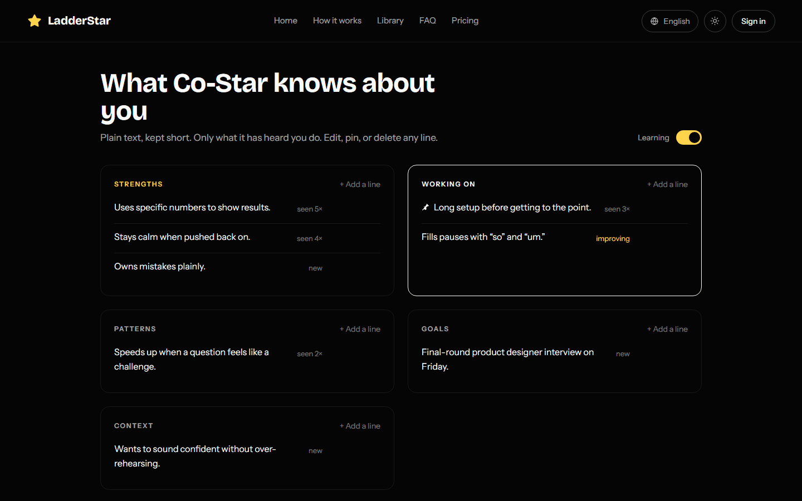Image resolution: width=802 pixels, height=501 pixels.
Task: Click the 'seen 4×' count
Action: point(310,239)
